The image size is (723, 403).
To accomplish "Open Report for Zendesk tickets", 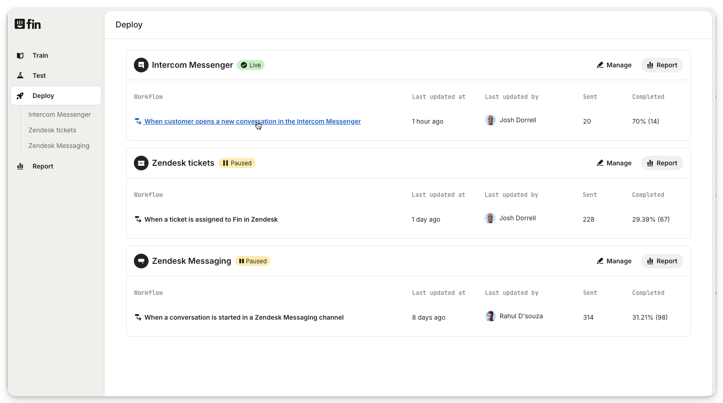I will click(662, 163).
